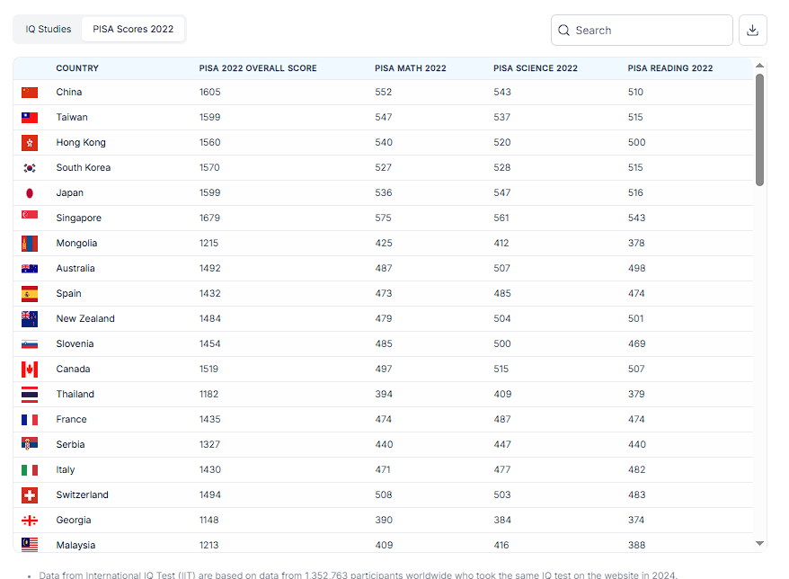Screen dimensions: 789x579
Task: Click the New Zealand flag icon
Action: pyautogui.click(x=30, y=318)
